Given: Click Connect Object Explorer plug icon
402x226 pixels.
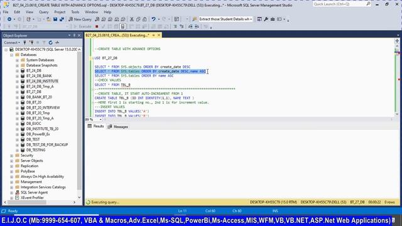Looking at the screenshot, I should tap(25, 43).
